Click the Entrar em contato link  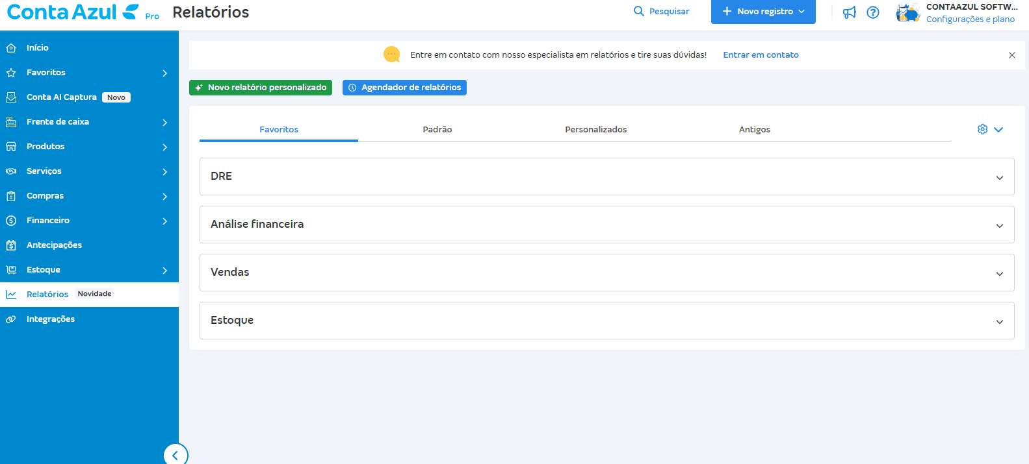coord(761,55)
